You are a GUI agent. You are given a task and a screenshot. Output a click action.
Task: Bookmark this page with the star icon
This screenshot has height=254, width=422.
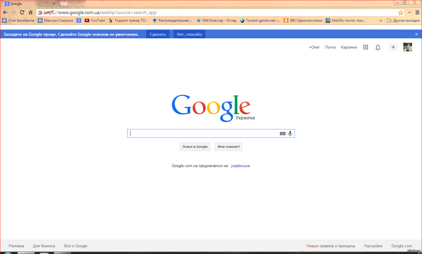[x=401, y=12]
